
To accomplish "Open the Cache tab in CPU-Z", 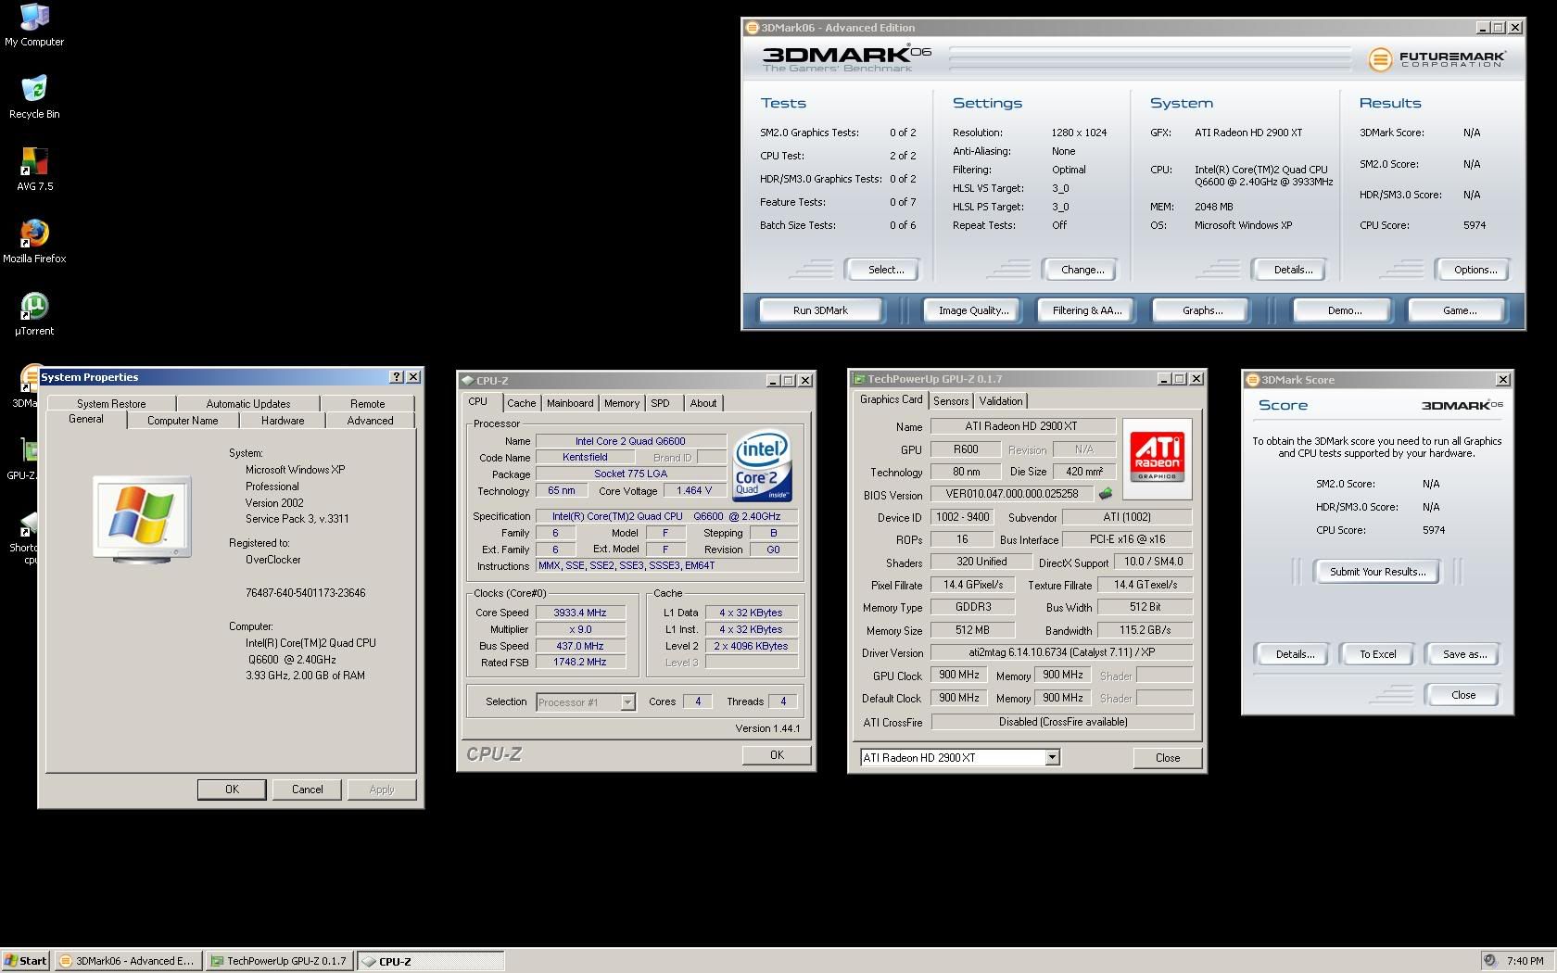I will tap(521, 403).
